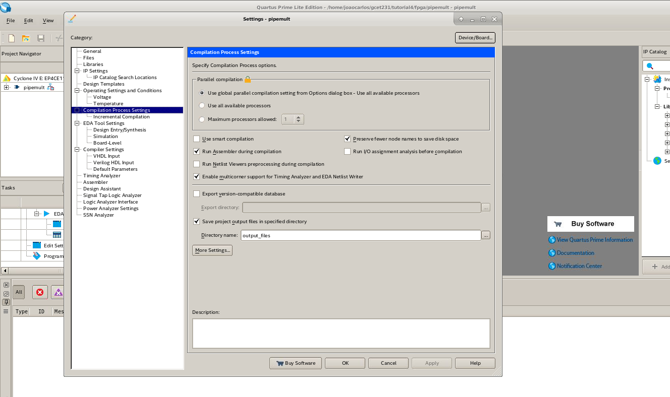Filter messages by red error icon

40,292
